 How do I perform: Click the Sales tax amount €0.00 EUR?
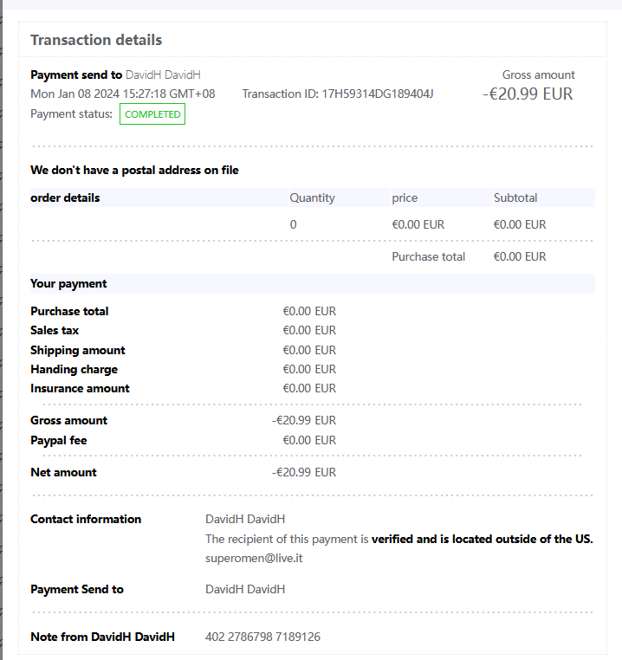tap(309, 330)
